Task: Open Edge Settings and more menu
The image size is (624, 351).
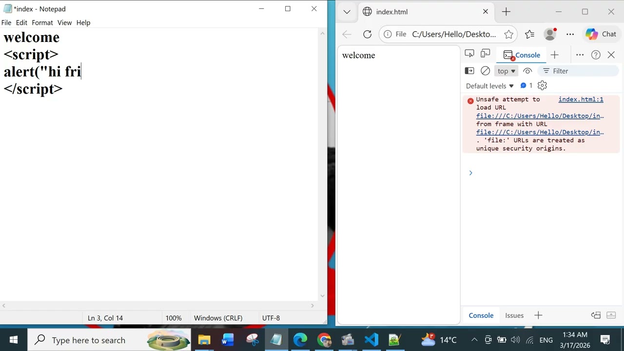Action: coord(570,34)
